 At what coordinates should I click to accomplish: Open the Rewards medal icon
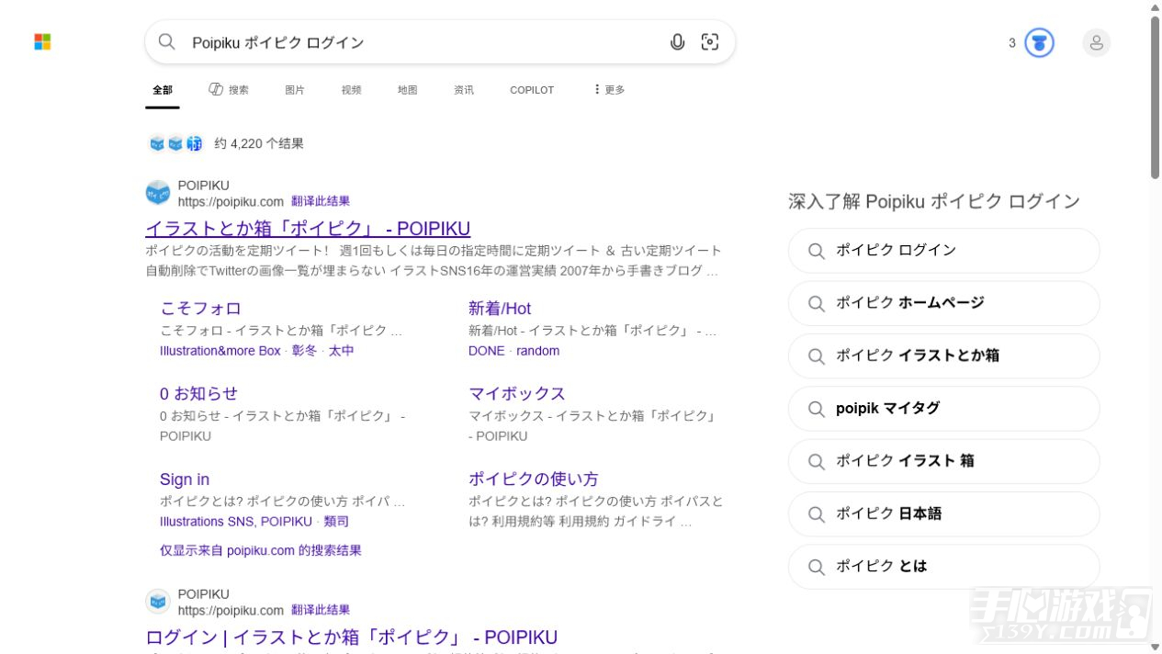click(1039, 42)
